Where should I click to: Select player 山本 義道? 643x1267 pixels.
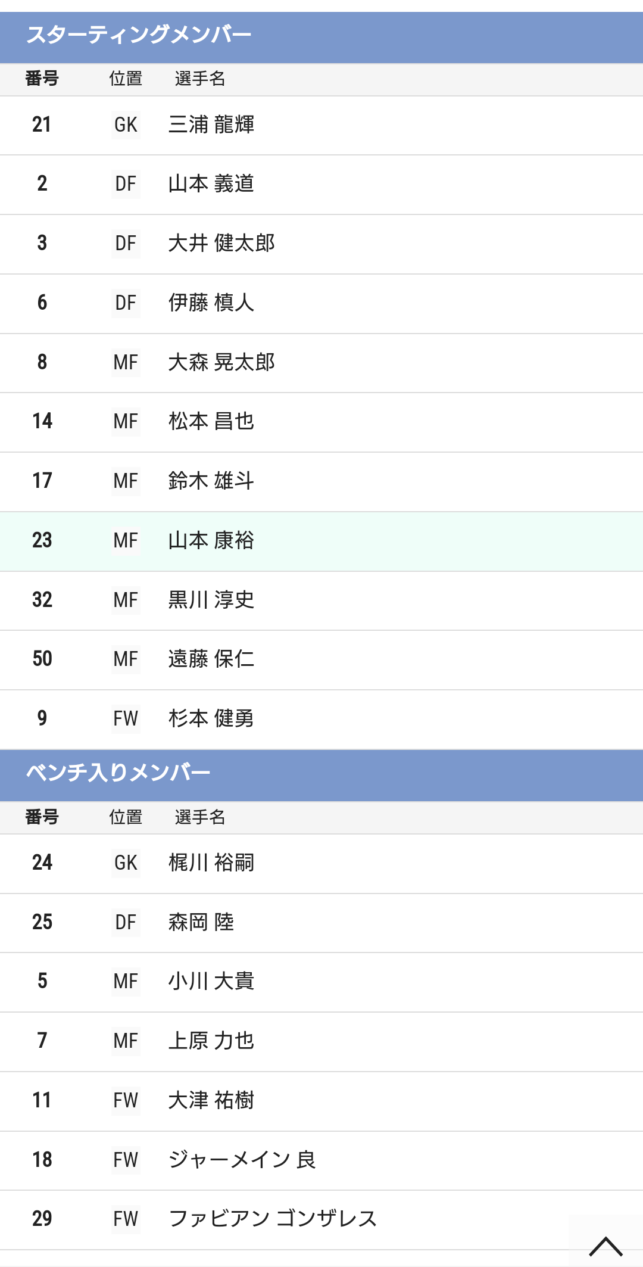[321, 185]
